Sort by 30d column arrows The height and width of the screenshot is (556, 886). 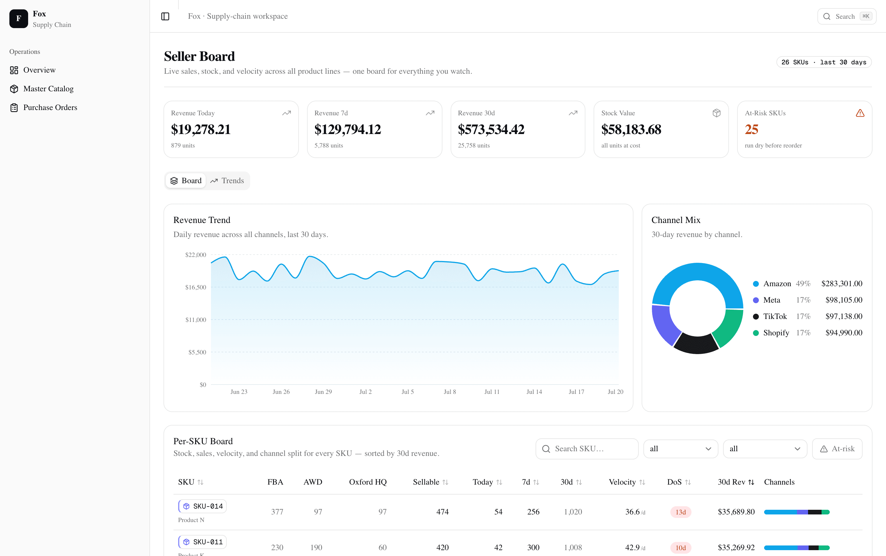pos(579,482)
